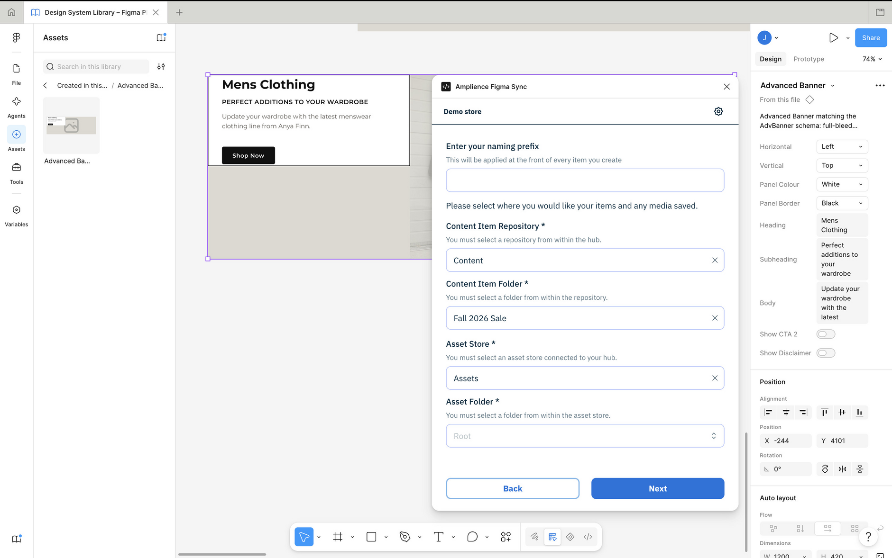Click the Share button
Viewport: 892px width, 558px height.
click(871, 38)
